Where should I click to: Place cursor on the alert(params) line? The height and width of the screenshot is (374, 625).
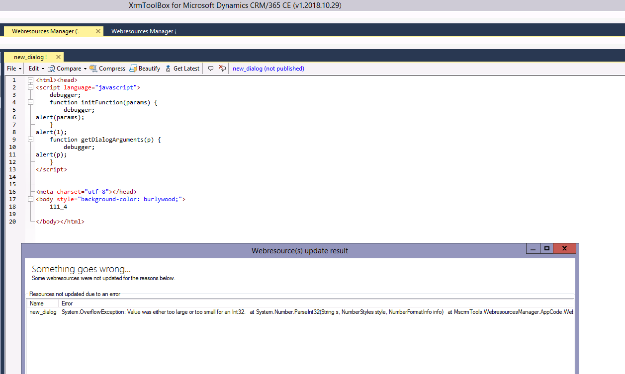click(60, 117)
